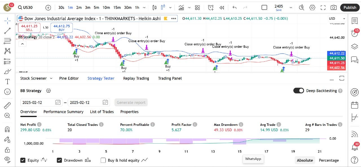Enable Buy & hold equity checkbox

[103, 160]
